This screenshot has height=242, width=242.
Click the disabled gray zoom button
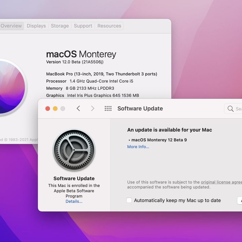click(x=63, y=109)
